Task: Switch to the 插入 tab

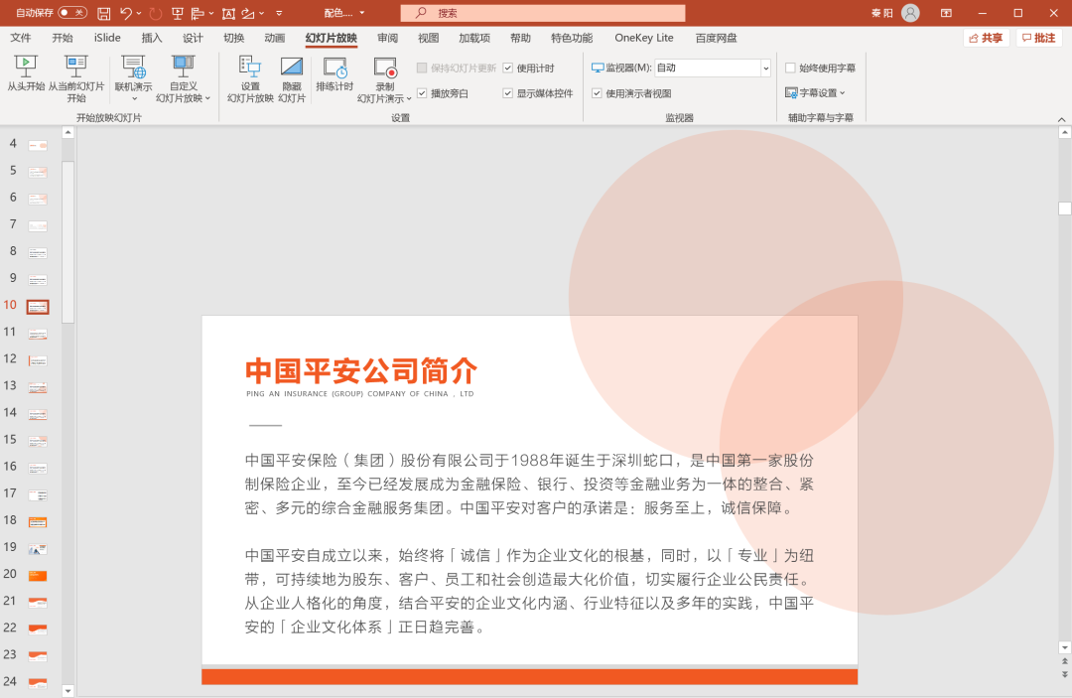Action: click(x=152, y=38)
